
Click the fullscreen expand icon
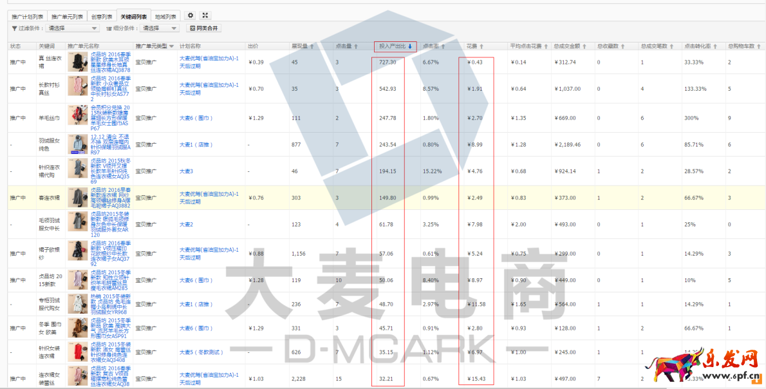(x=205, y=15)
